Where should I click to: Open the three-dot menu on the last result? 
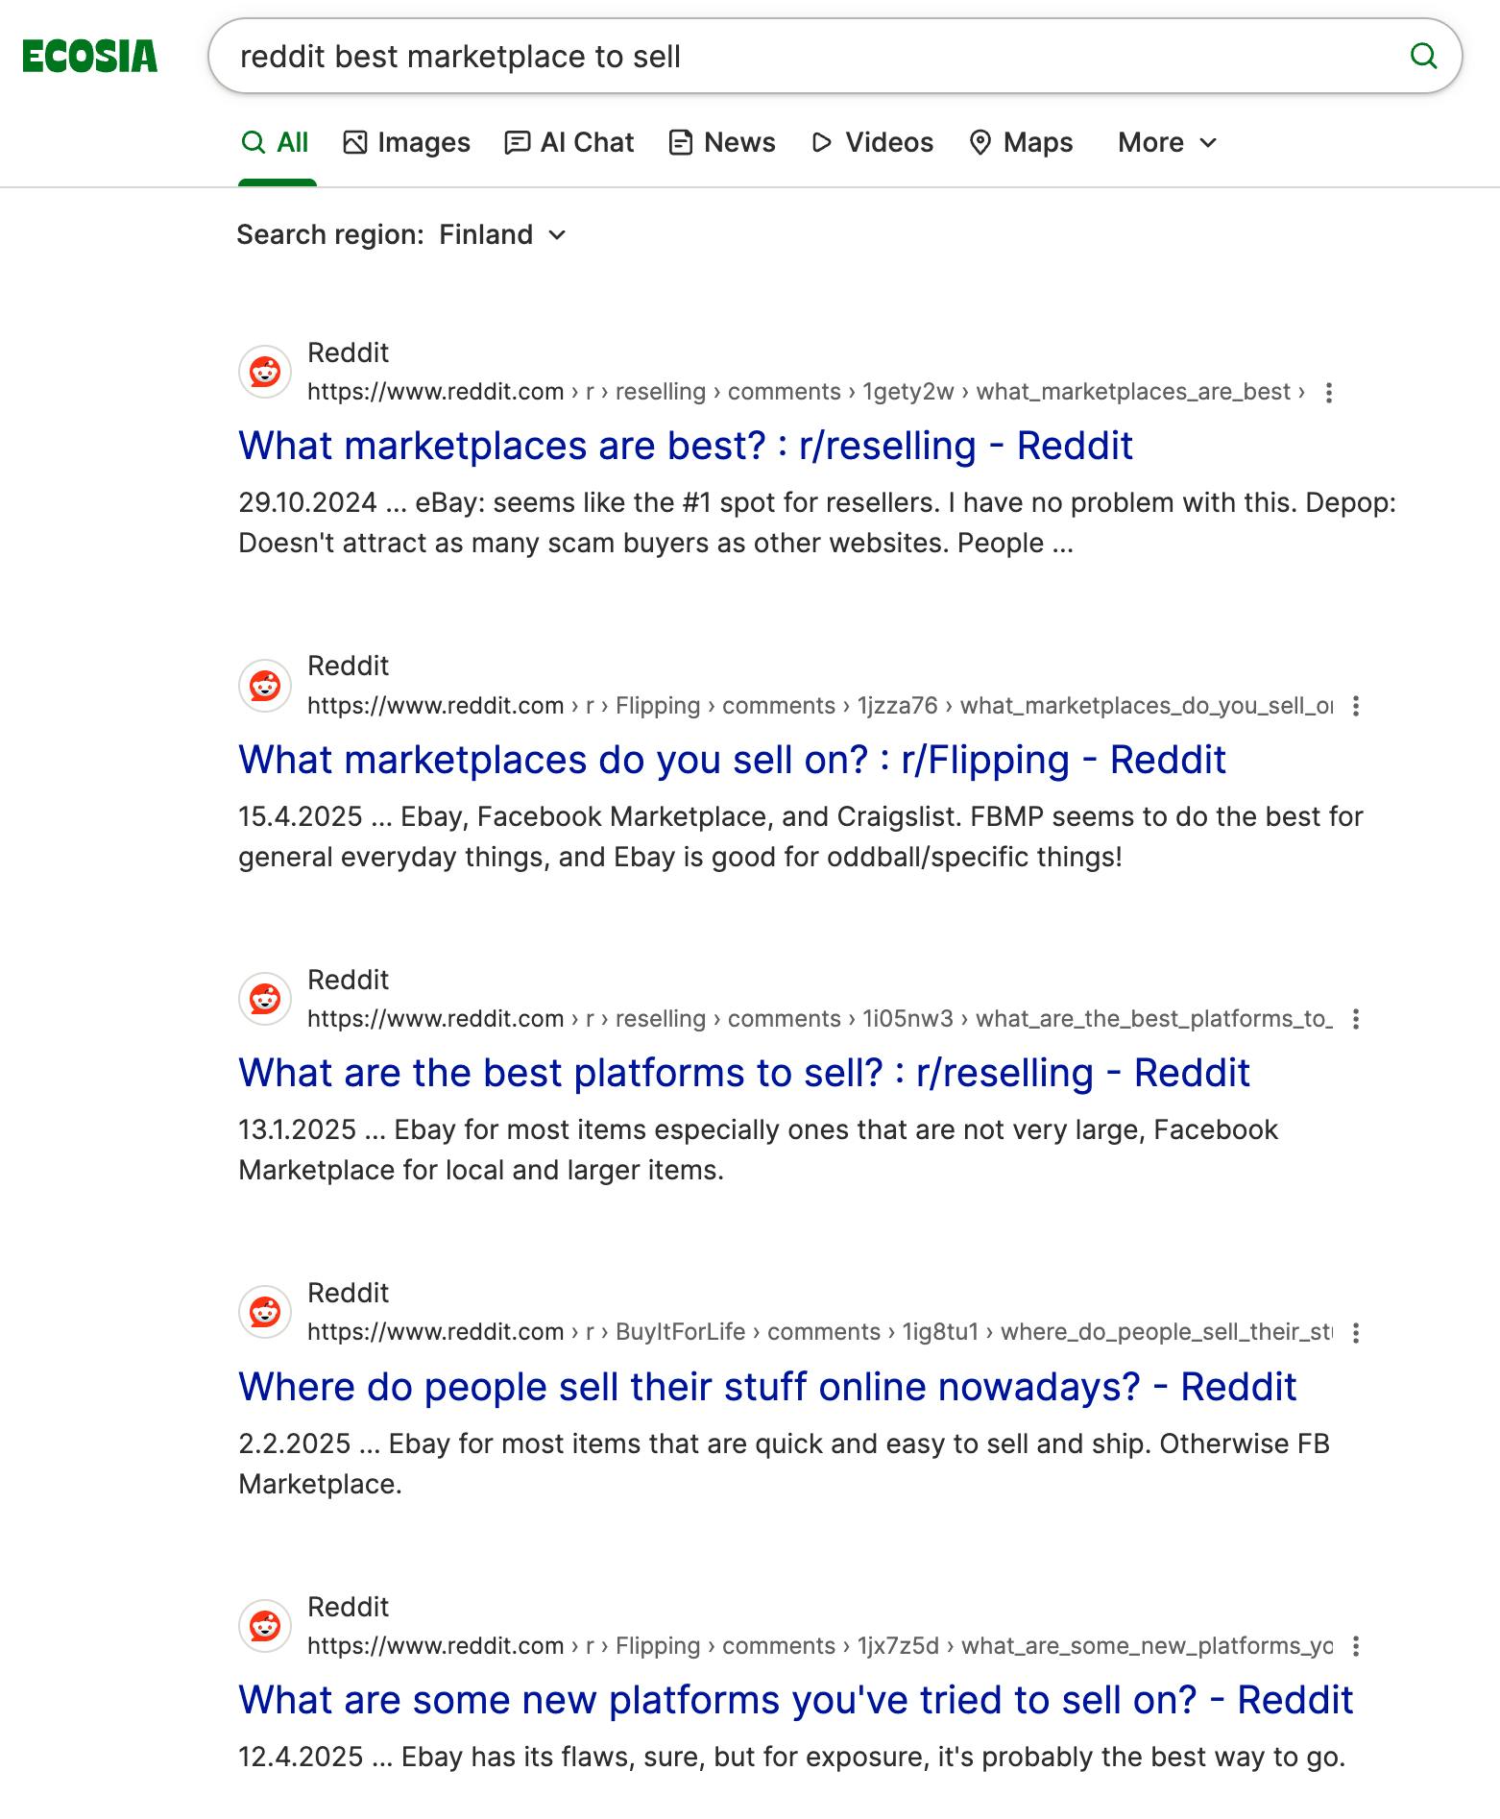coord(1357,1646)
